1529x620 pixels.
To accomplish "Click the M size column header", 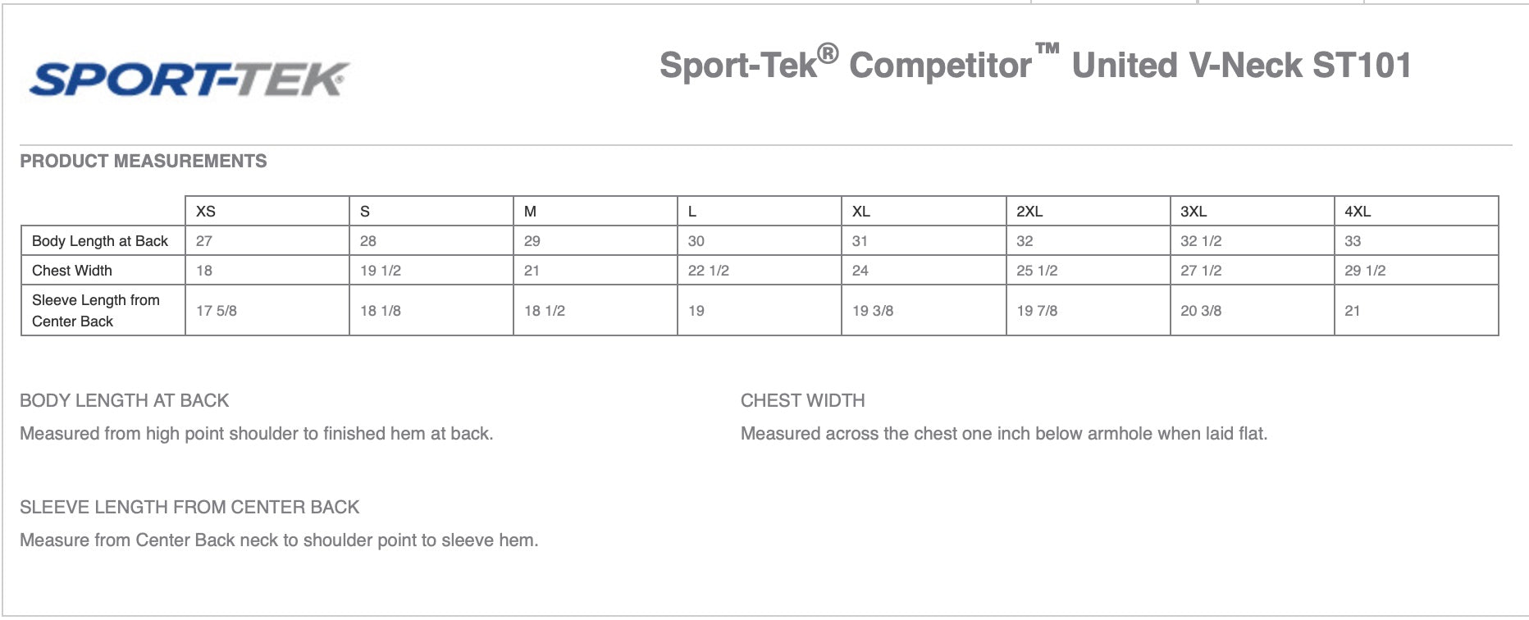I will pyautogui.click(x=531, y=212).
